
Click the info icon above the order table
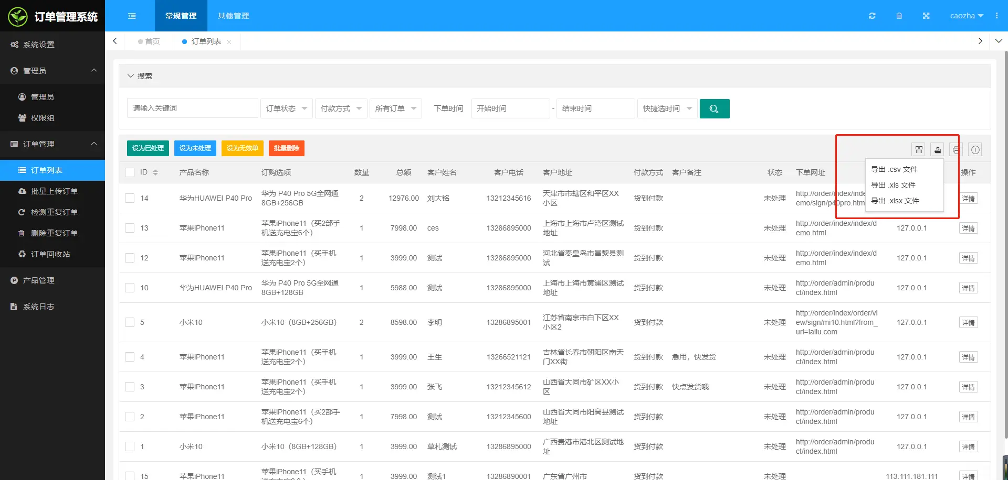975,149
